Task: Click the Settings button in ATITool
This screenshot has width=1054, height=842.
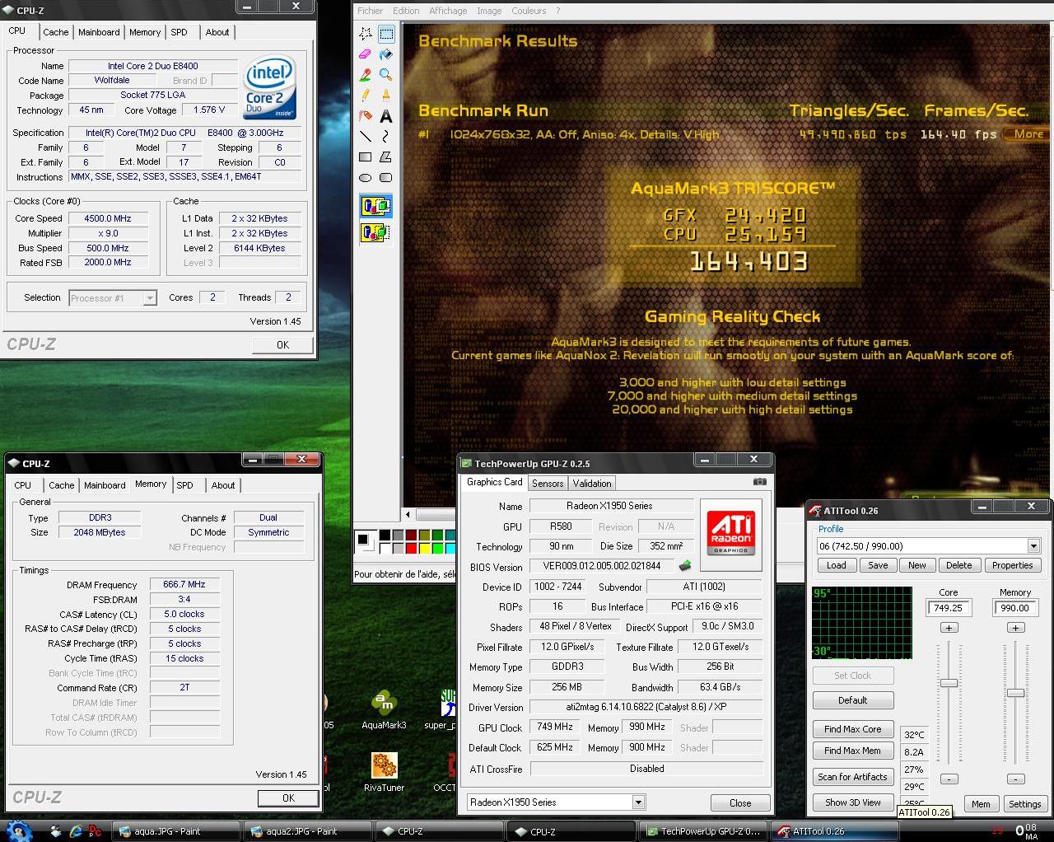Action: click(1024, 804)
